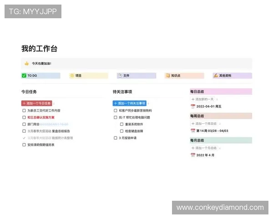Check the 和王总确认实施方案 checkbox
Screen dimensions: 273x219
pyautogui.click(x=24, y=117)
